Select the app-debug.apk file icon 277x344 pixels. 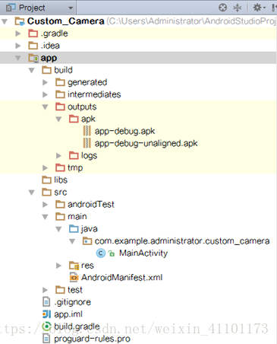(87, 131)
